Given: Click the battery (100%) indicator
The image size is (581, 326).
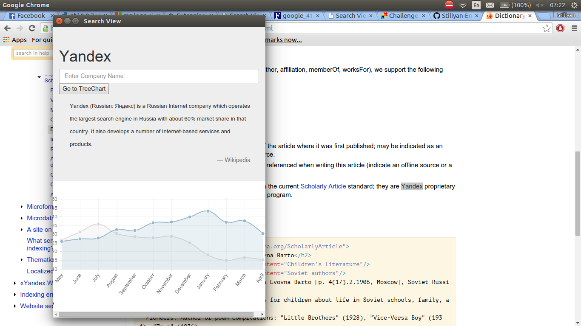Looking at the screenshot, I should pos(515,5).
